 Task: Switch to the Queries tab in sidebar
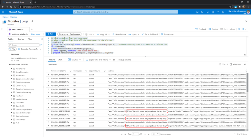pos(21,39)
